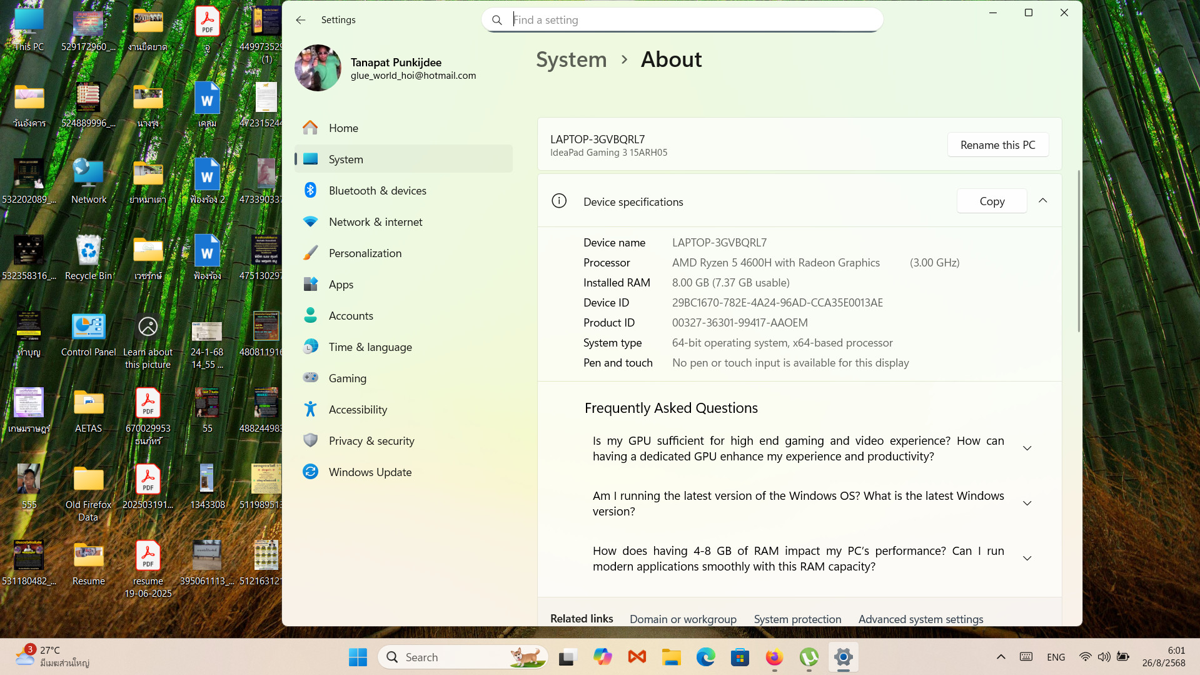The image size is (1200, 675).
Task: Expand the GPU sufficiency FAQ question
Action: click(1027, 449)
